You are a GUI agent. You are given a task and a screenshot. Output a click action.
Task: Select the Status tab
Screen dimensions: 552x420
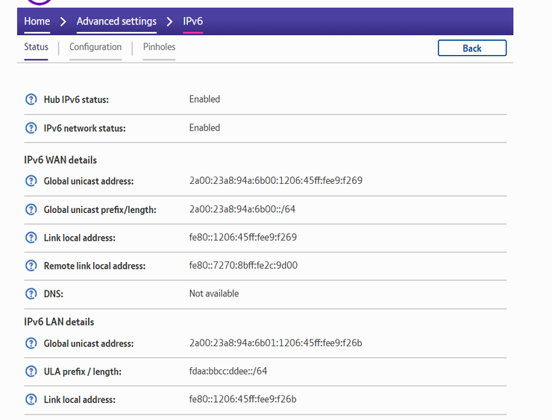(36, 48)
